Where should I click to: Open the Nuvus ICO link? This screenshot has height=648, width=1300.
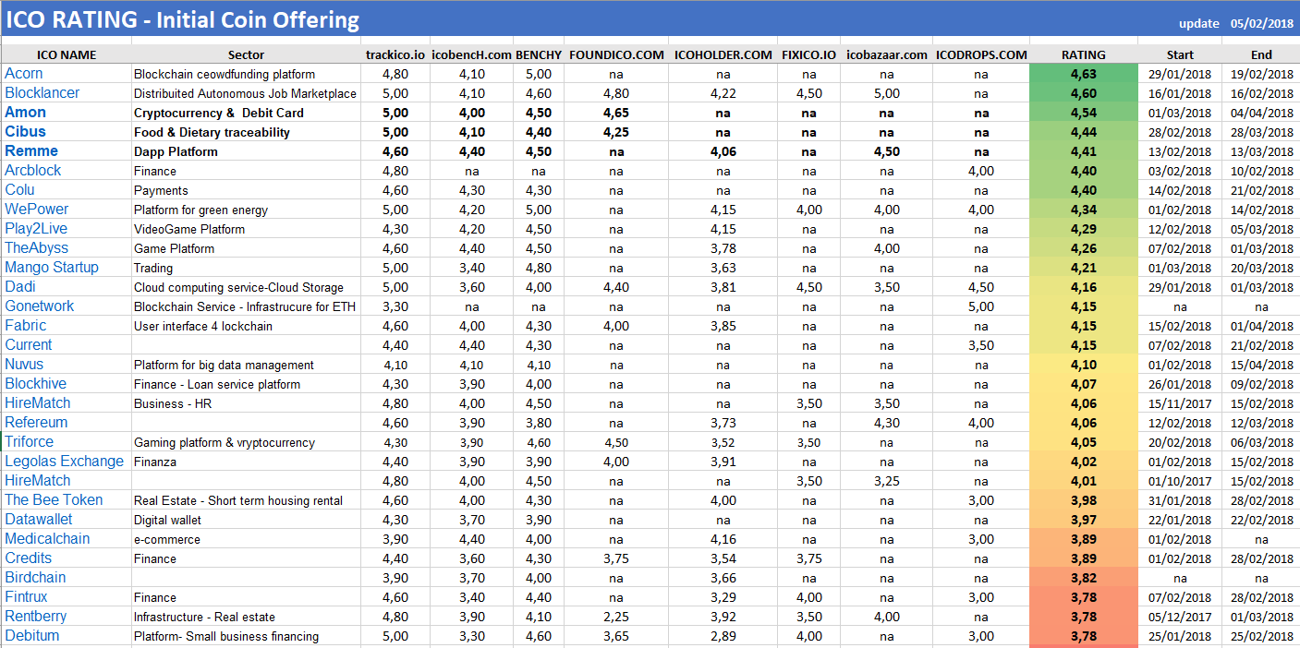(x=24, y=365)
